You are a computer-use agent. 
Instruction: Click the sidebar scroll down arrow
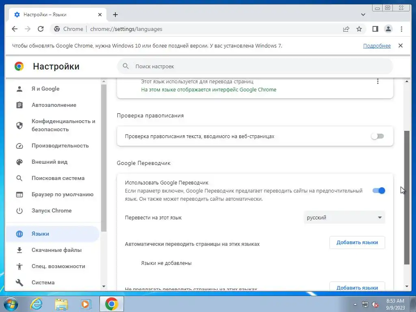pyautogui.click(x=104, y=286)
